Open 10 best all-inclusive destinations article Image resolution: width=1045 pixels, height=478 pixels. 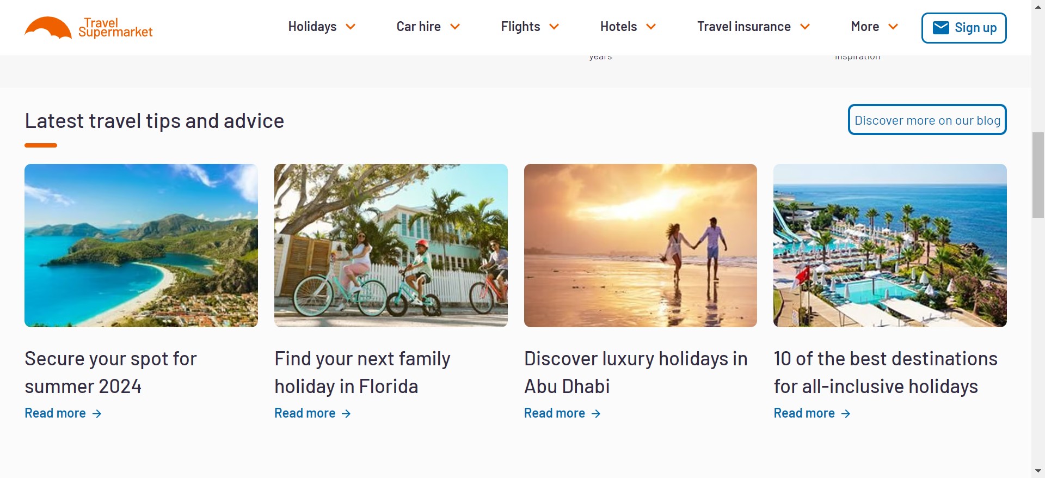click(x=885, y=372)
